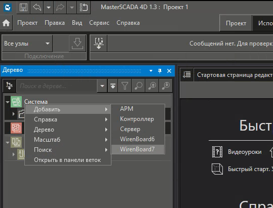The height and width of the screenshot is (208, 273).
Task: Open the Справка menu in the menu bar
Action: click(x=128, y=23)
